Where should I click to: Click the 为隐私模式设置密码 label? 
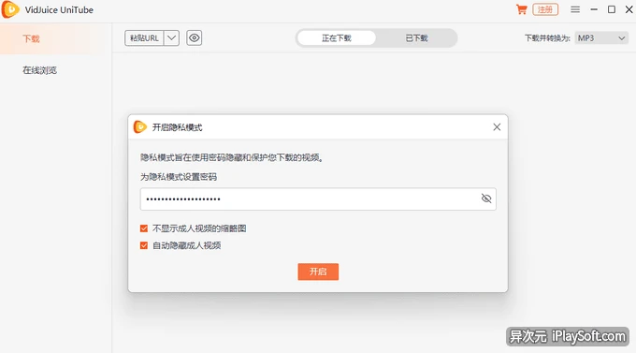pos(179,177)
